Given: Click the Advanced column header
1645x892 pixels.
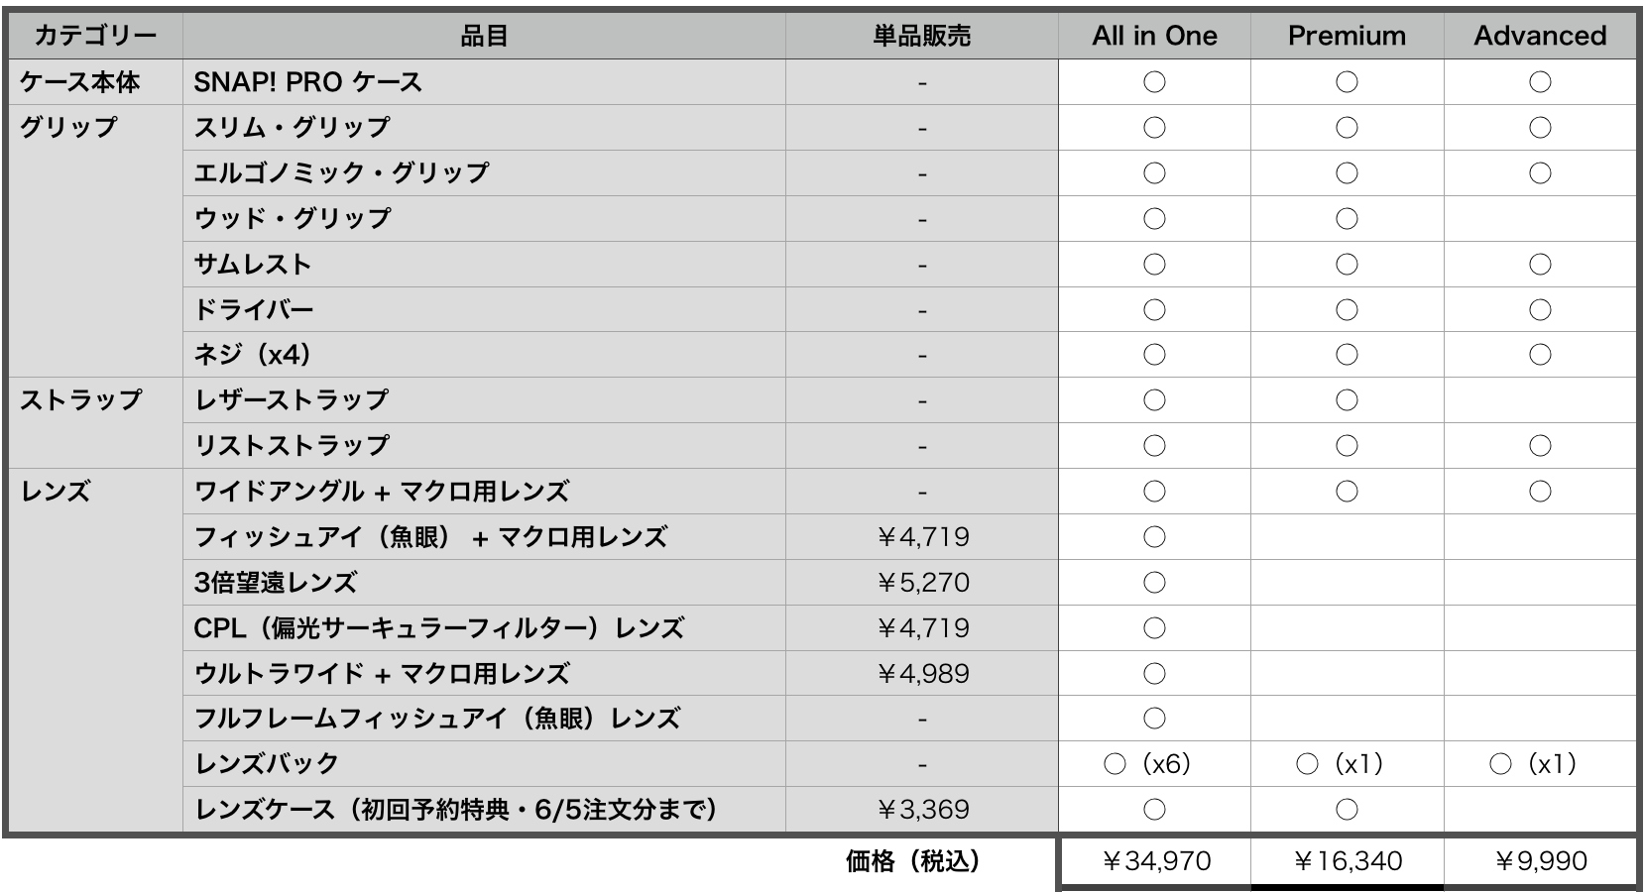Looking at the screenshot, I should coord(1539,36).
